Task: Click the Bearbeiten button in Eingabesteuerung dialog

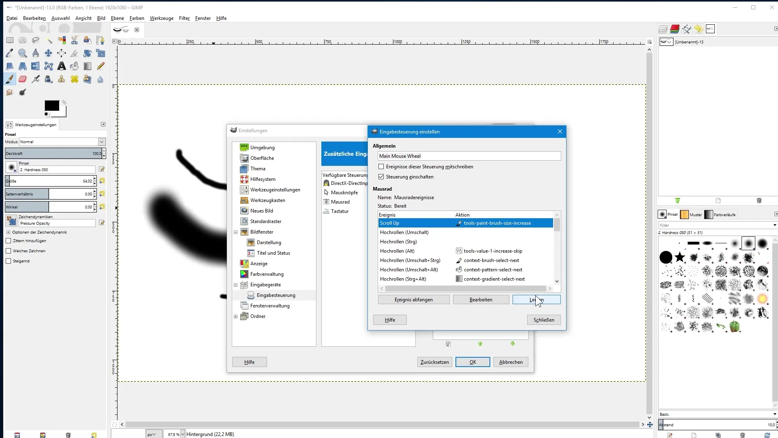Action: pyautogui.click(x=481, y=300)
